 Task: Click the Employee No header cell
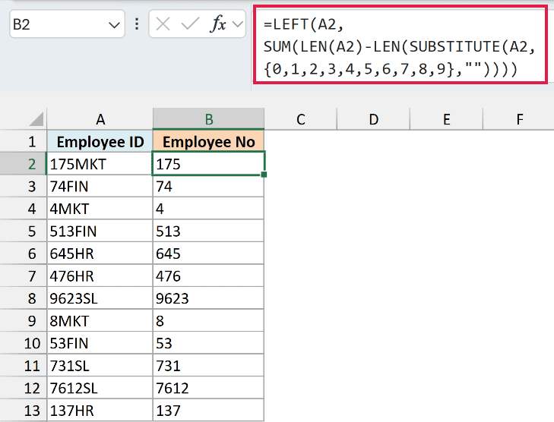click(208, 141)
